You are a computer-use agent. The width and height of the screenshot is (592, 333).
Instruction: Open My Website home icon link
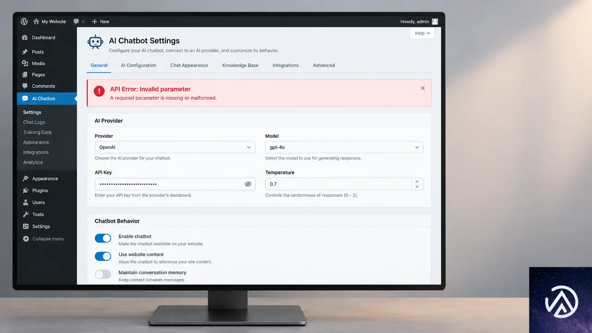(x=36, y=21)
